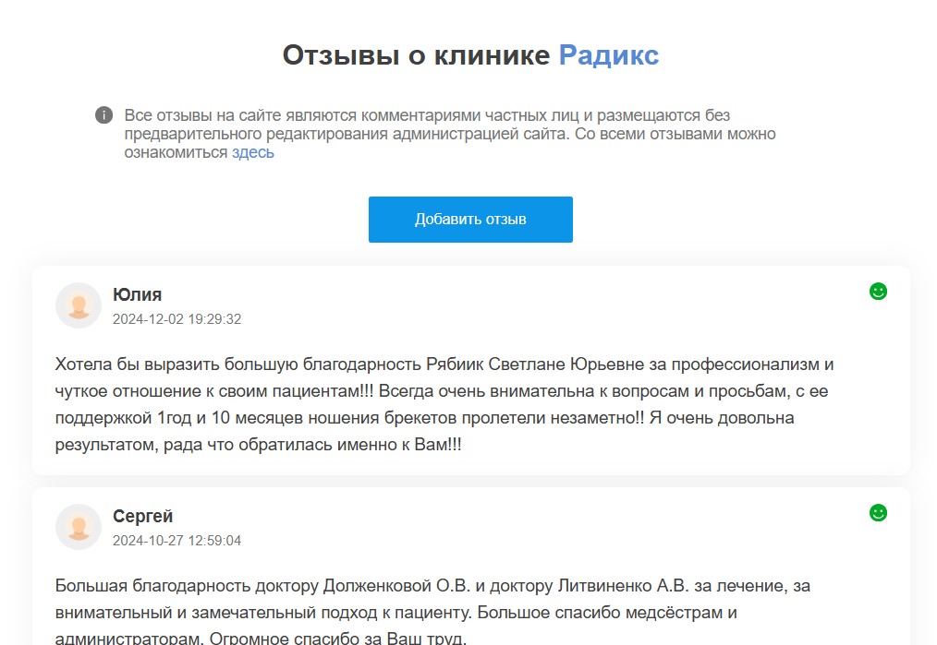Open the здесь link in the disclaimer
Screen dimensions: 937x645
(252, 152)
